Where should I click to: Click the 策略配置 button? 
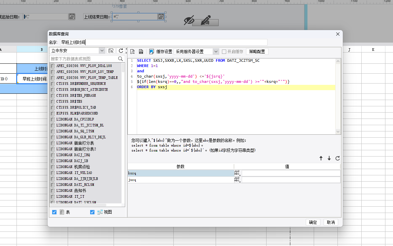[x=257, y=52]
